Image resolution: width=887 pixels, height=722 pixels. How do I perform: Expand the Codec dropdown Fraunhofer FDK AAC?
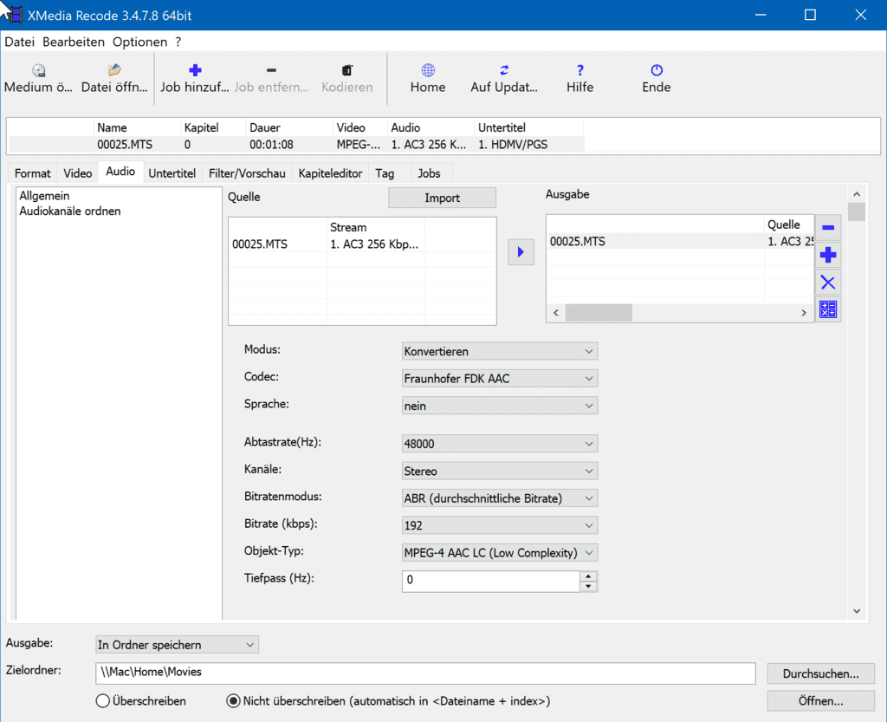pos(500,379)
